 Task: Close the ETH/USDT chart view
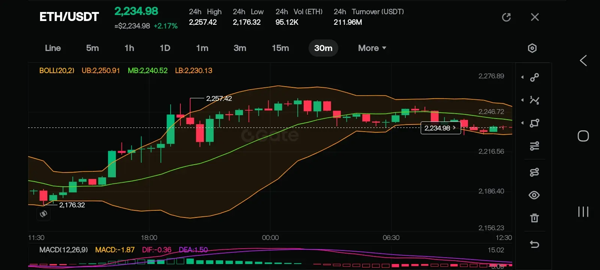[x=535, y=17]
